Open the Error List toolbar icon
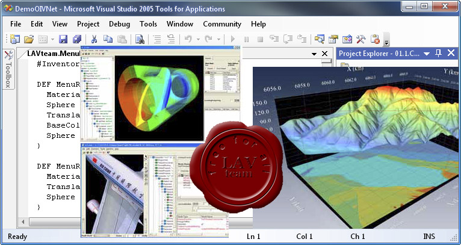This screenshot has height=245, width=461. pos(375,39)
